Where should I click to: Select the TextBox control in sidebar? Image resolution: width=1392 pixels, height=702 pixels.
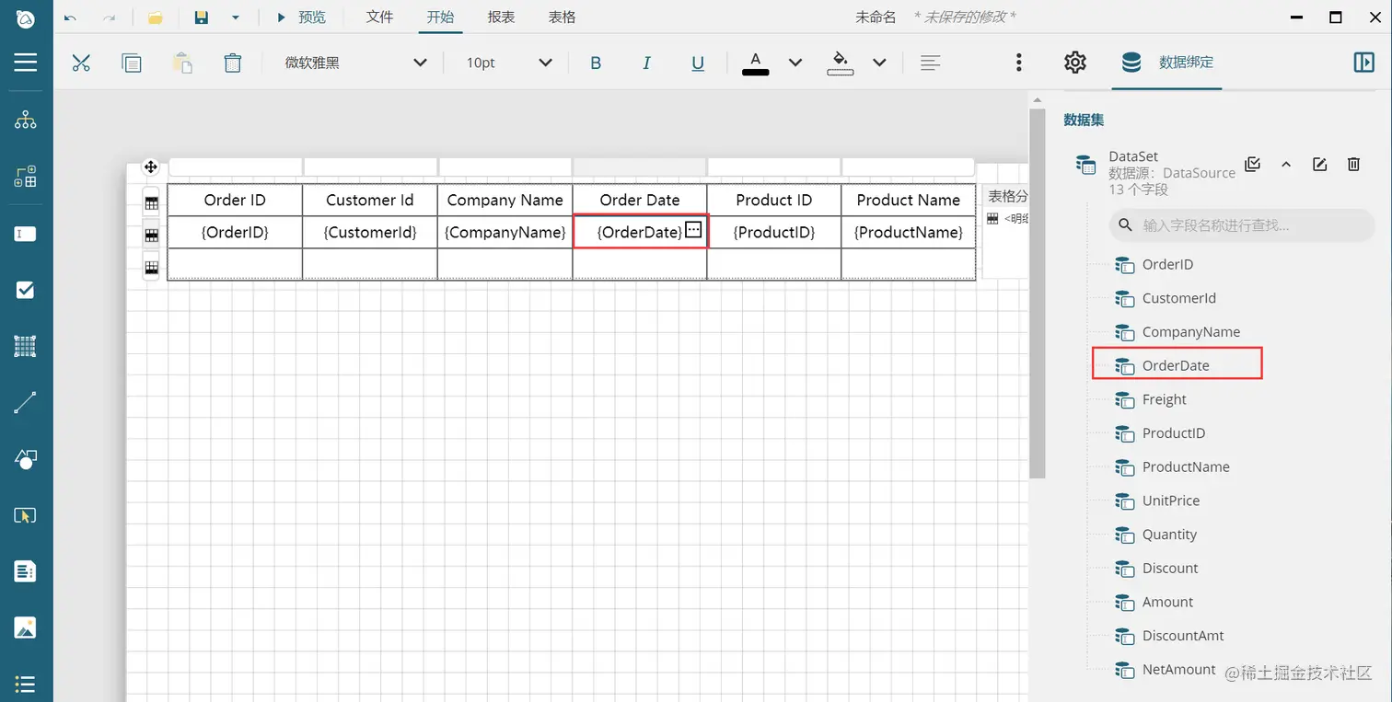tap(26, 234)
